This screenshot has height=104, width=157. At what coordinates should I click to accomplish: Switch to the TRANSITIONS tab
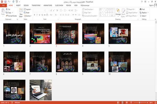pos(36,5)
